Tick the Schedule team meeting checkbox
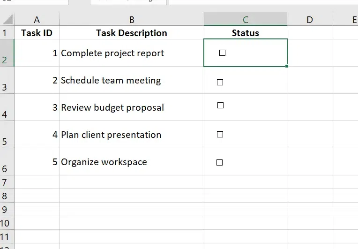This screenshot has width=358, height=249. click(x=220, y=83)
